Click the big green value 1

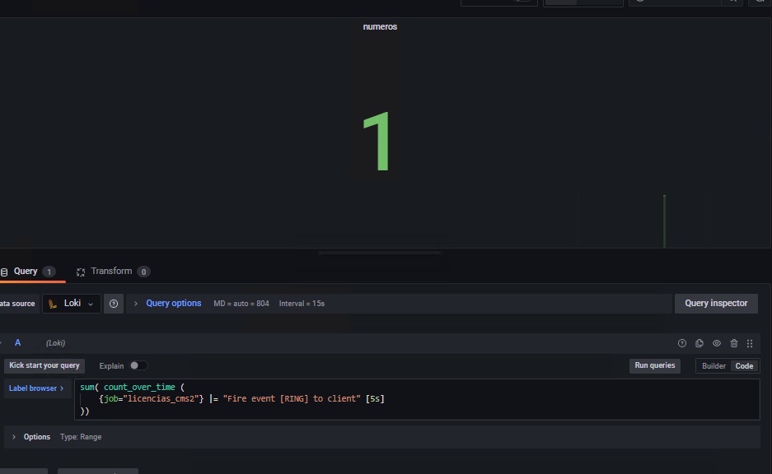[377, 142]
